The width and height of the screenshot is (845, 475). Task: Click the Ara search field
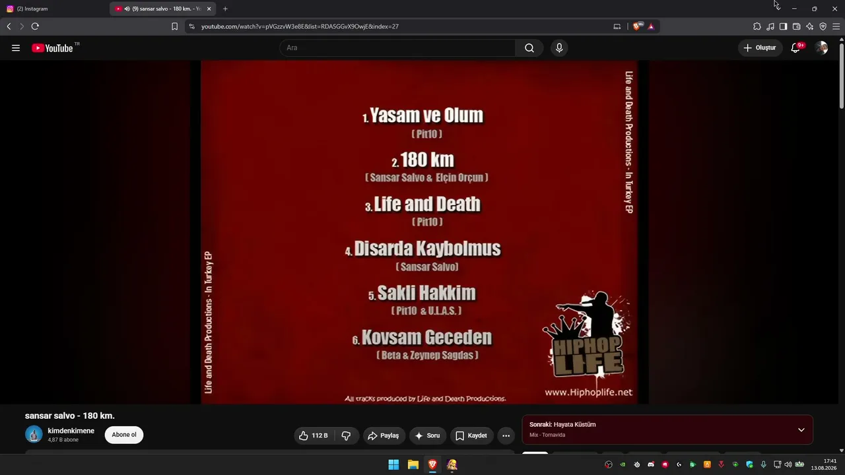(x=397, y=47)
